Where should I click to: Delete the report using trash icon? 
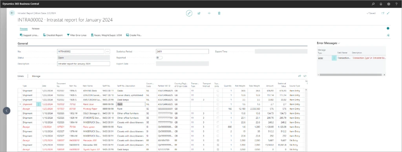pyautogui.click(x=219, y=13)
